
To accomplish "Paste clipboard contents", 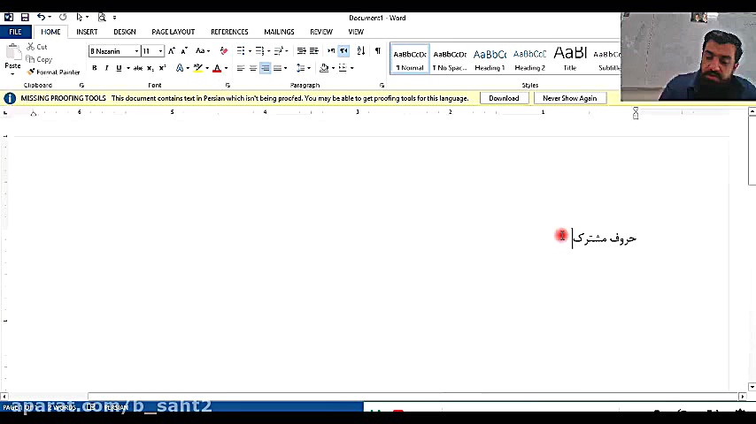I will (x=12, y=58).
